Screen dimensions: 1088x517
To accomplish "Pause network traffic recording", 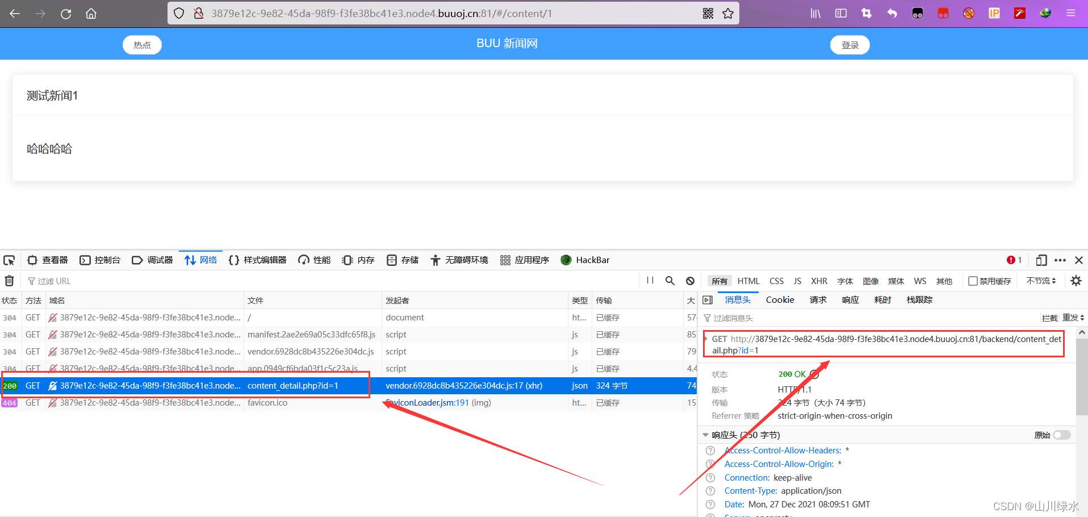I will click(650, 280).
